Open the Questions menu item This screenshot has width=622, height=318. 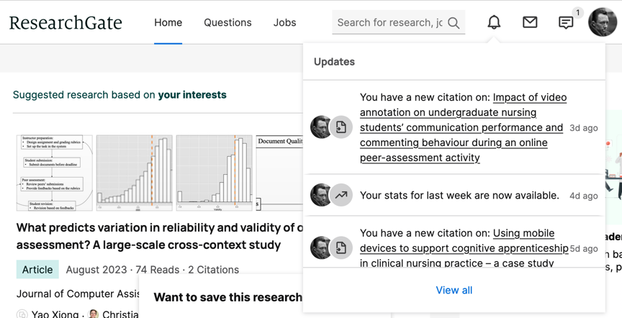pos(227,22)
